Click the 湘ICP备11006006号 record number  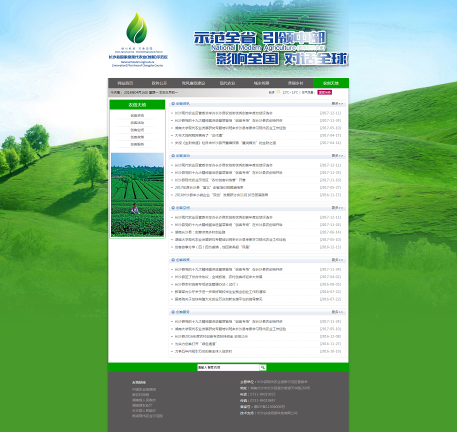click(x=269, y=406)
